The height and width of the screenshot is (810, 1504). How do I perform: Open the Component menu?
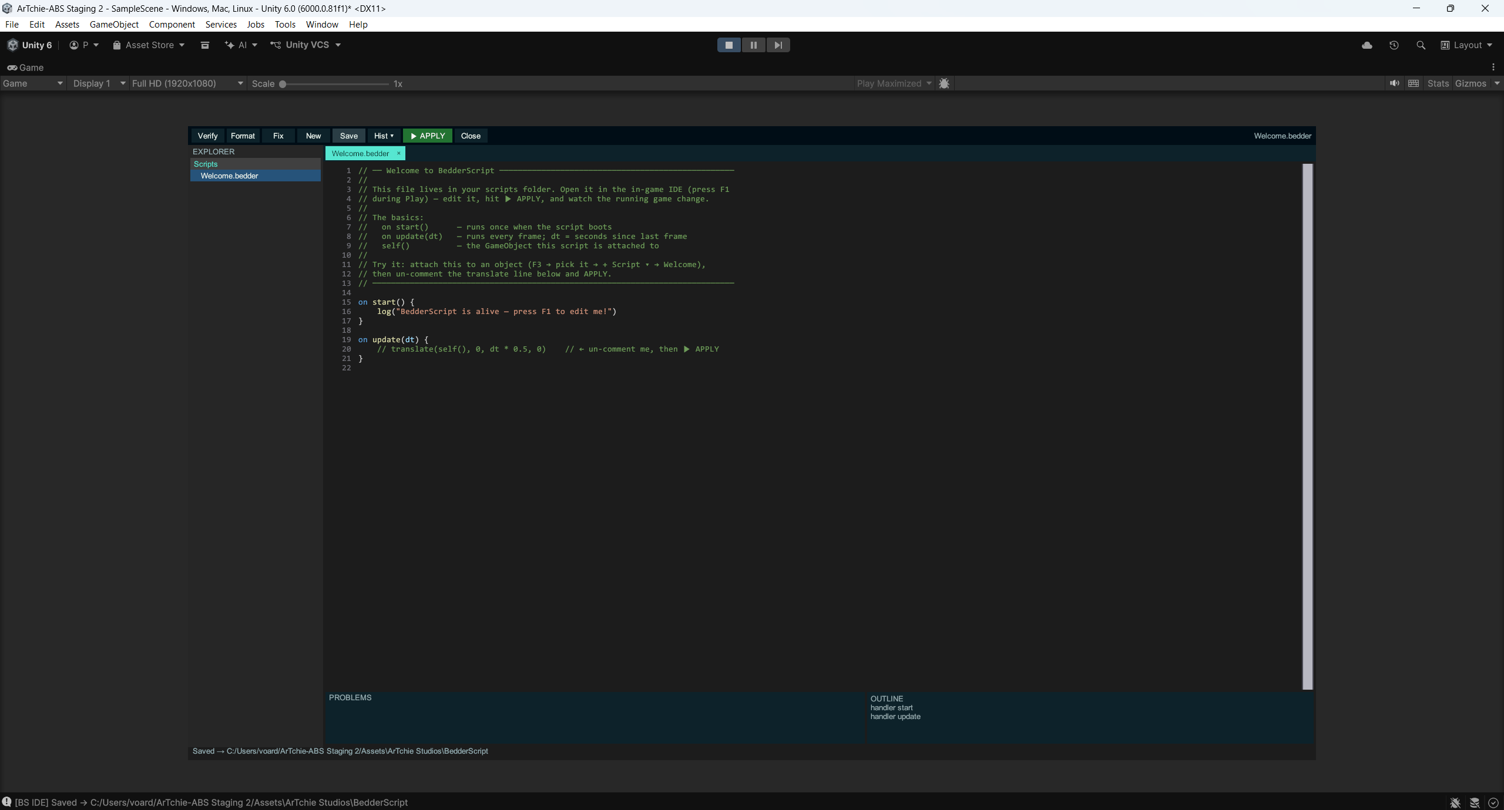[172, 24]
